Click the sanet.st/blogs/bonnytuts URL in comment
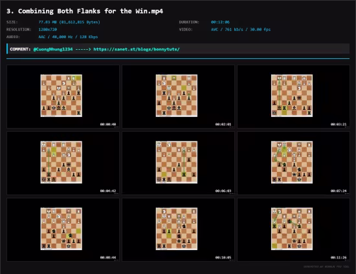Viewport: 356px width, 274px height. [137, 49]
